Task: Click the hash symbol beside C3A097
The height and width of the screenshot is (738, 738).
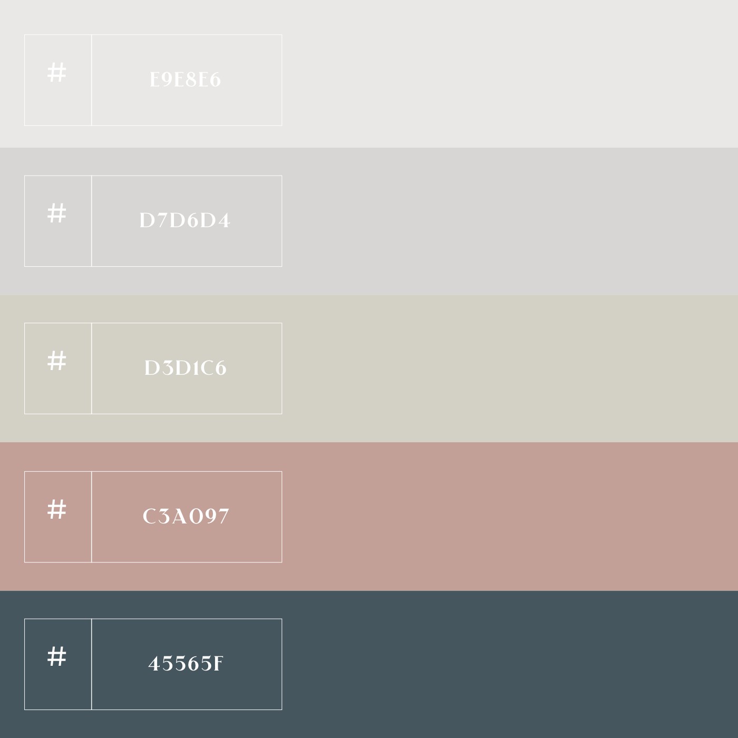Action: pyautogui.click(x=57, y=510)
